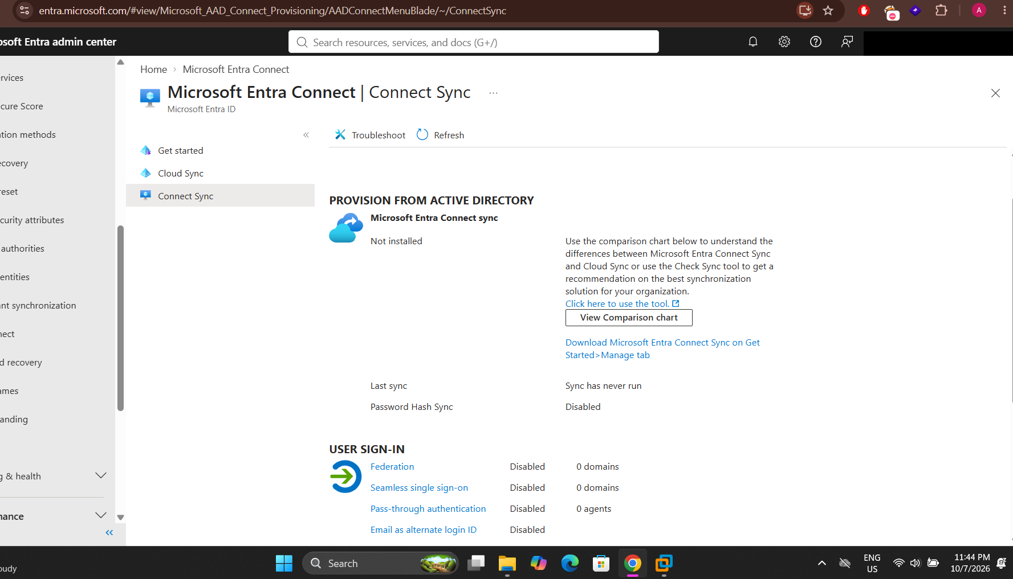Open Email as alternate login ID link

[424, 529]
